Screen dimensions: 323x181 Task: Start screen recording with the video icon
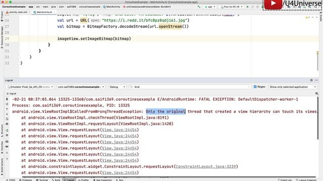(x=7, y=146)
